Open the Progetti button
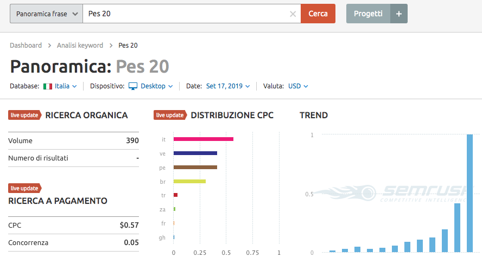The height and width of the screenshot is (270, 482). point(368,14)
